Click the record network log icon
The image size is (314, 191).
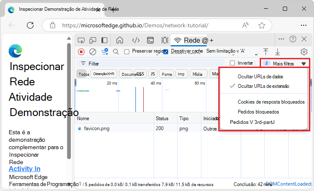tap(81, 51)
